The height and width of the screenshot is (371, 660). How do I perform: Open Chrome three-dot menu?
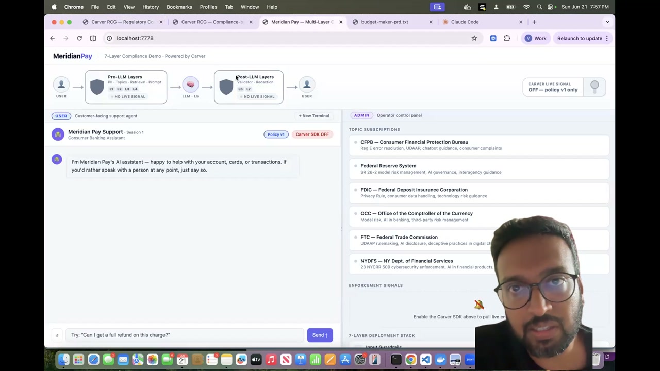tap(607, 38)
